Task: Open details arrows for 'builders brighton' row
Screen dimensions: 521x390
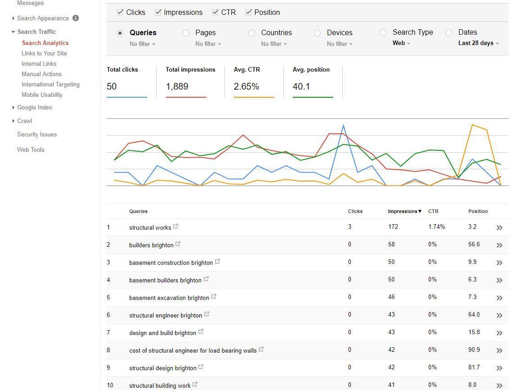Action: 499,245
